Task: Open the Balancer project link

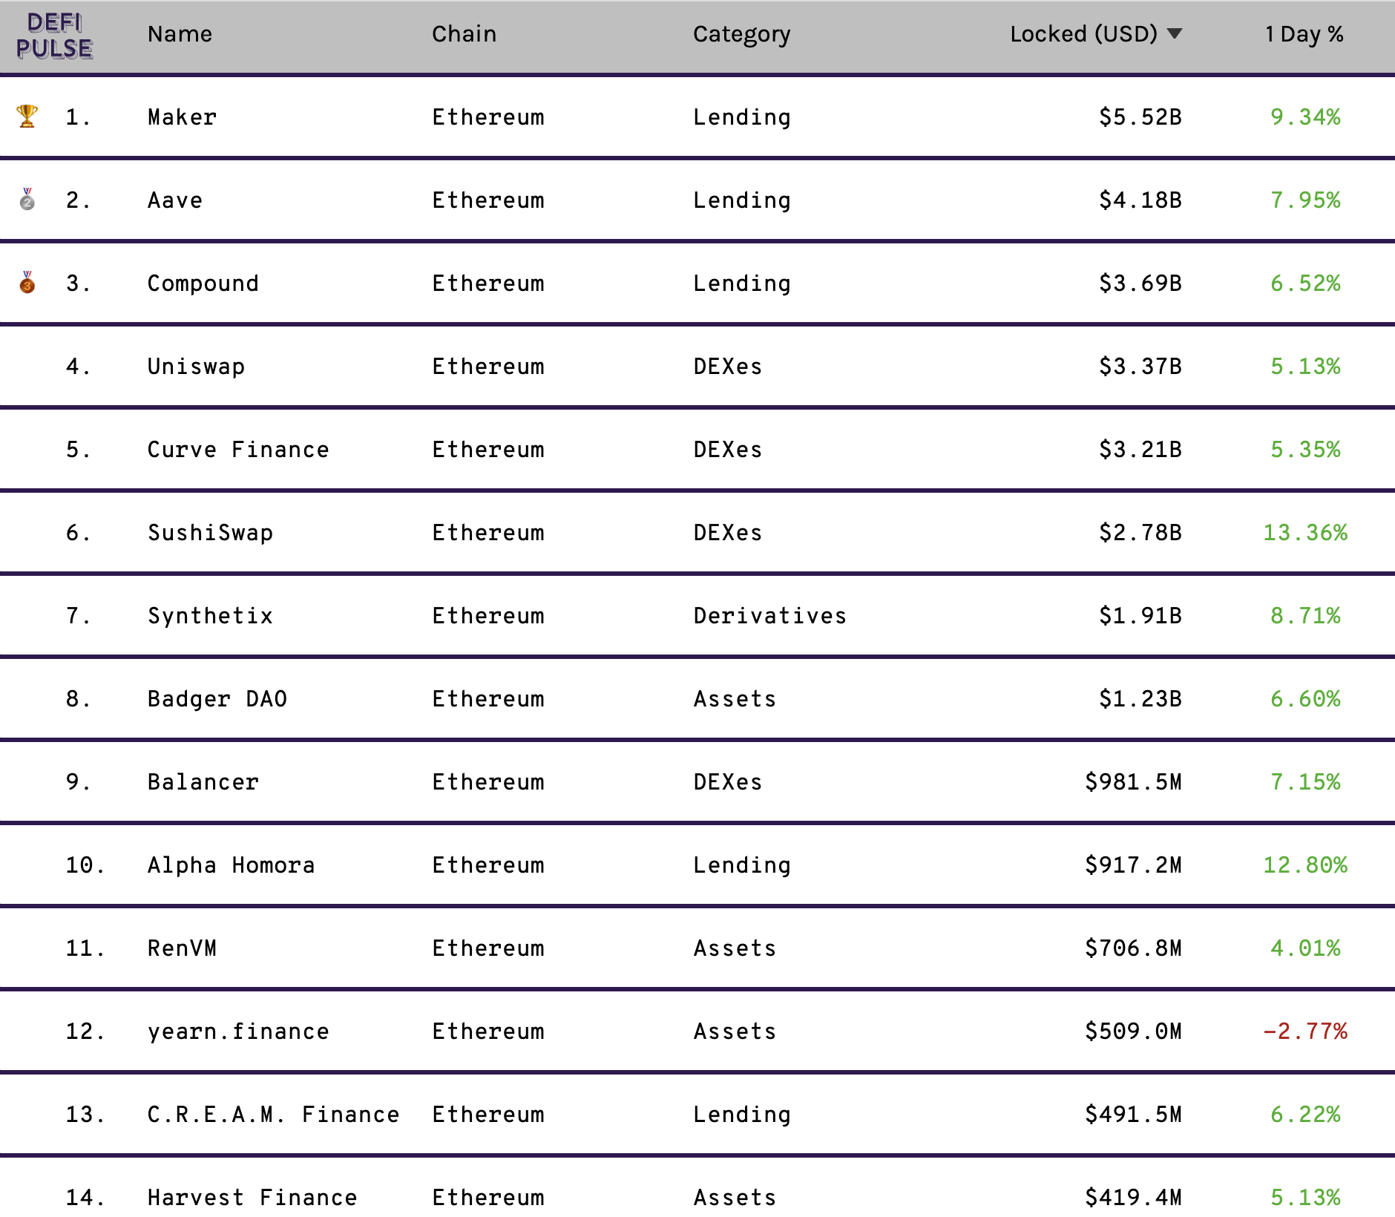Action: [203, 782]
